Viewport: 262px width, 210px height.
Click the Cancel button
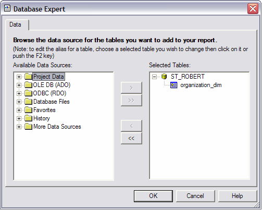point(195,196)
